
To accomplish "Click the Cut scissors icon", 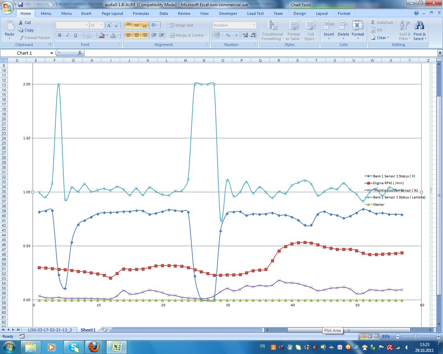I will [x=21, y=22].
